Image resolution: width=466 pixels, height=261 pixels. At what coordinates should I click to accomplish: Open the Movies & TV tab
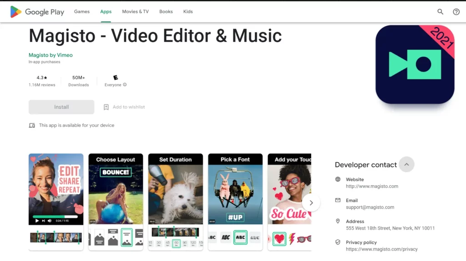click(x=135, y=11)
